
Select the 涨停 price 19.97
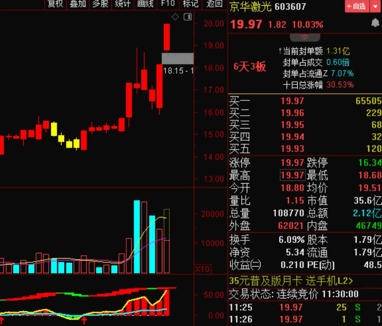[x=292, y=162]
